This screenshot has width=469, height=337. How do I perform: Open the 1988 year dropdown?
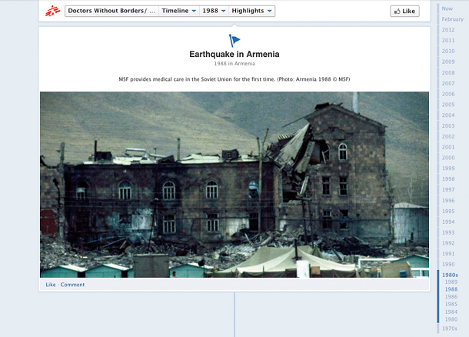[215, 11]
